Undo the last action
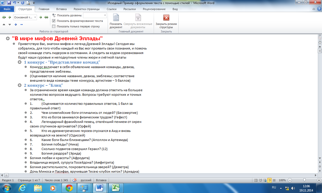The width and height of the screenshot is (322, 193). [x=14, y=3]
